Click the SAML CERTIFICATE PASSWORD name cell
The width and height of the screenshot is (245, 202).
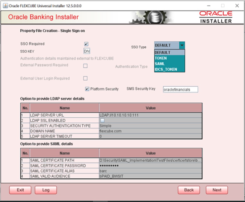tap(64, 166)
